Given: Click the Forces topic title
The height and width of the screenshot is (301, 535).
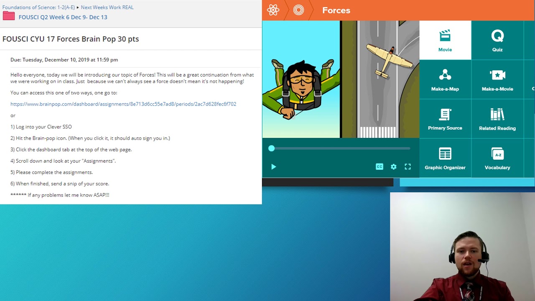Looking at the screenshot, I should [336, 10].
